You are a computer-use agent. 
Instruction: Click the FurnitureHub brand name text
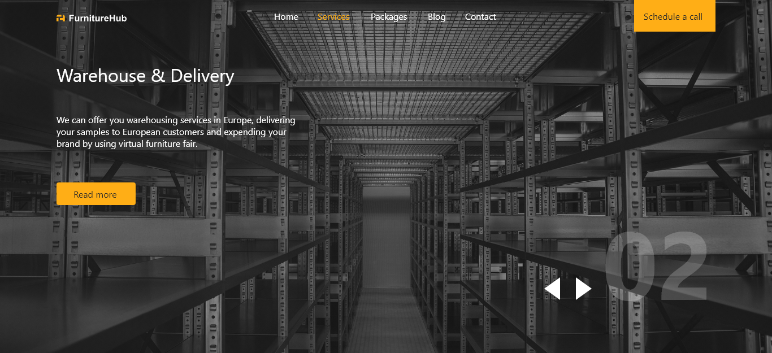click(97, 18)
